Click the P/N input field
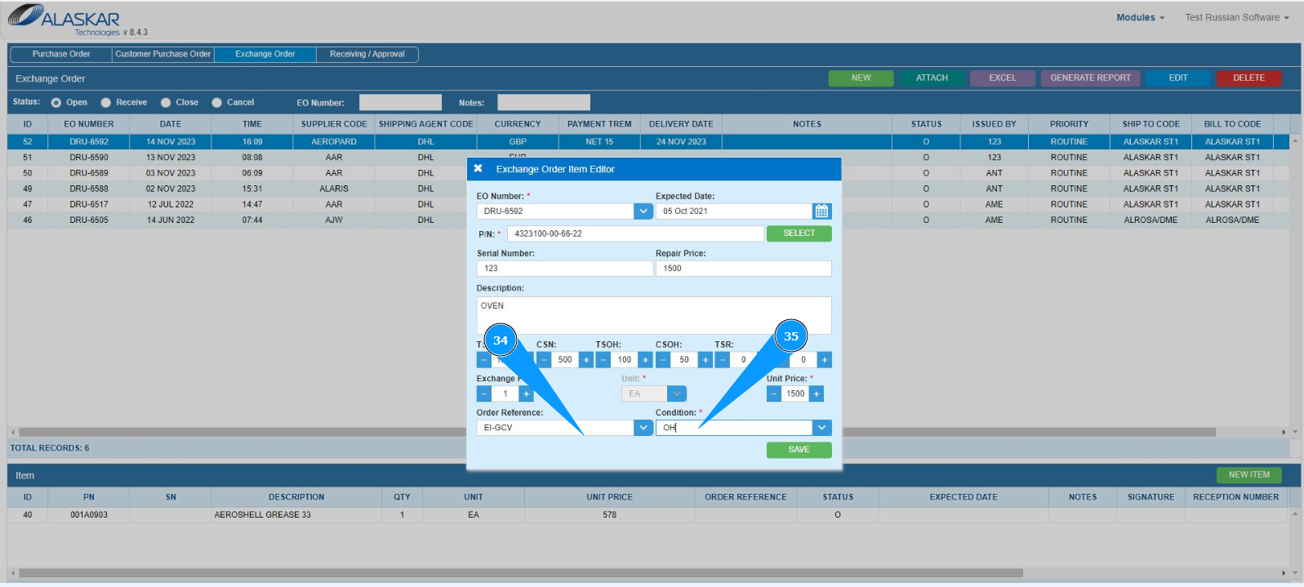This screenshot has width=1304, height=587. tap(635, 234)
